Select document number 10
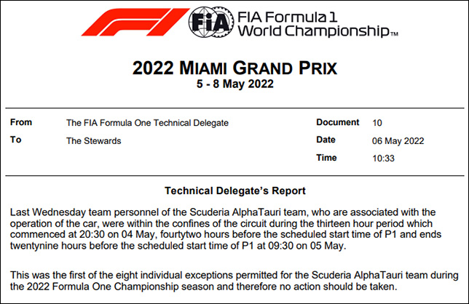 click(377, 123)
